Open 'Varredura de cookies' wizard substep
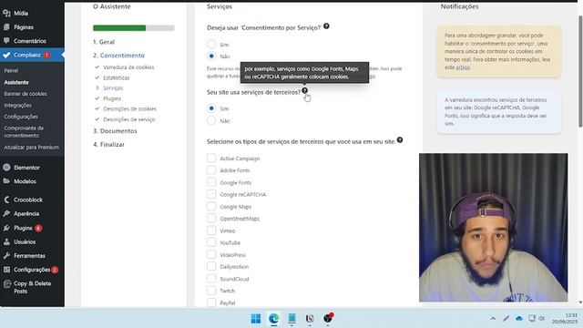Image resolution: width=583 pixels, height=328 pixels. pos(128,67)
